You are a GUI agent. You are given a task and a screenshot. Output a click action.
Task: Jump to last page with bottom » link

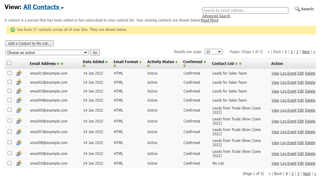tap(315, 174)
